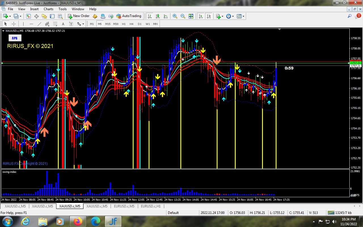Toggle chart auto scroll
This screenshot has height=227, width=363.
click(201, 16)
